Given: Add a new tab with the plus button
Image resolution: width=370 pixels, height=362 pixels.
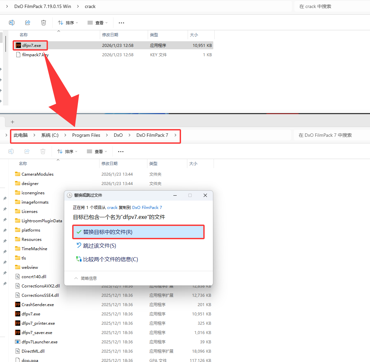Looking at the screenshot, I should coord(13,122).
